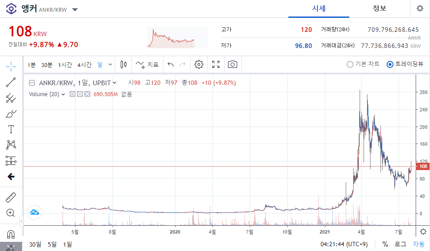Click the high price value 120
The width and height of the screenshot is (430, 251).
click(x=306, y=30)
